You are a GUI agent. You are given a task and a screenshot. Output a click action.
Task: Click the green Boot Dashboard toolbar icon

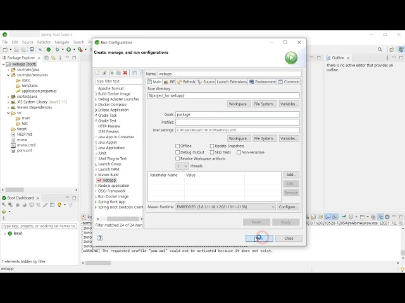coord(49,49)
